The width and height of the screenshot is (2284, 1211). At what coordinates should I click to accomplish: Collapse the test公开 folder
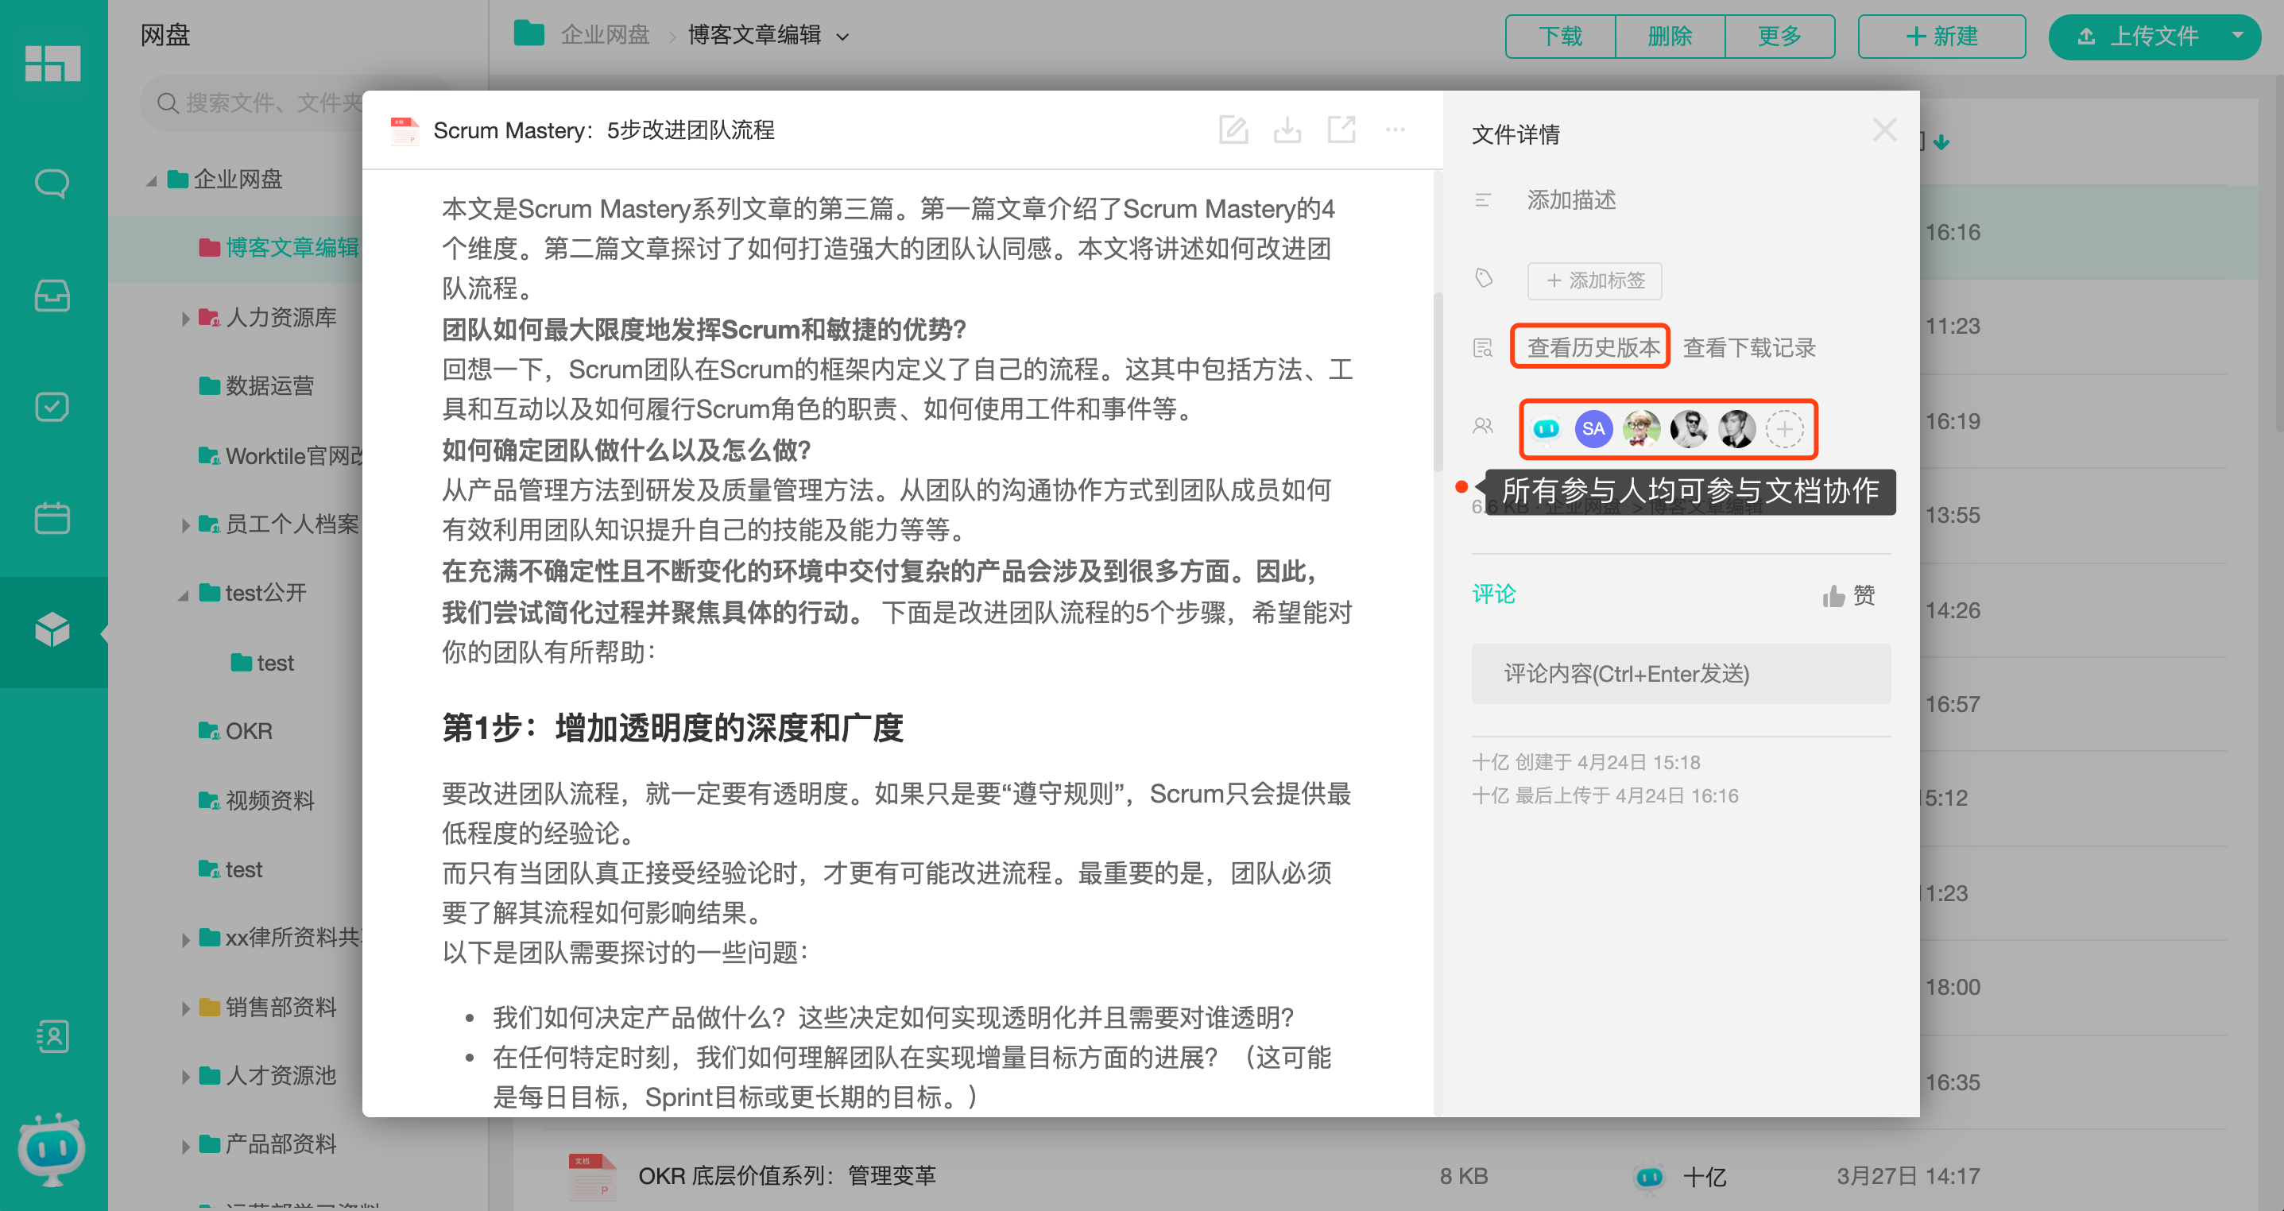click(184, 595)
